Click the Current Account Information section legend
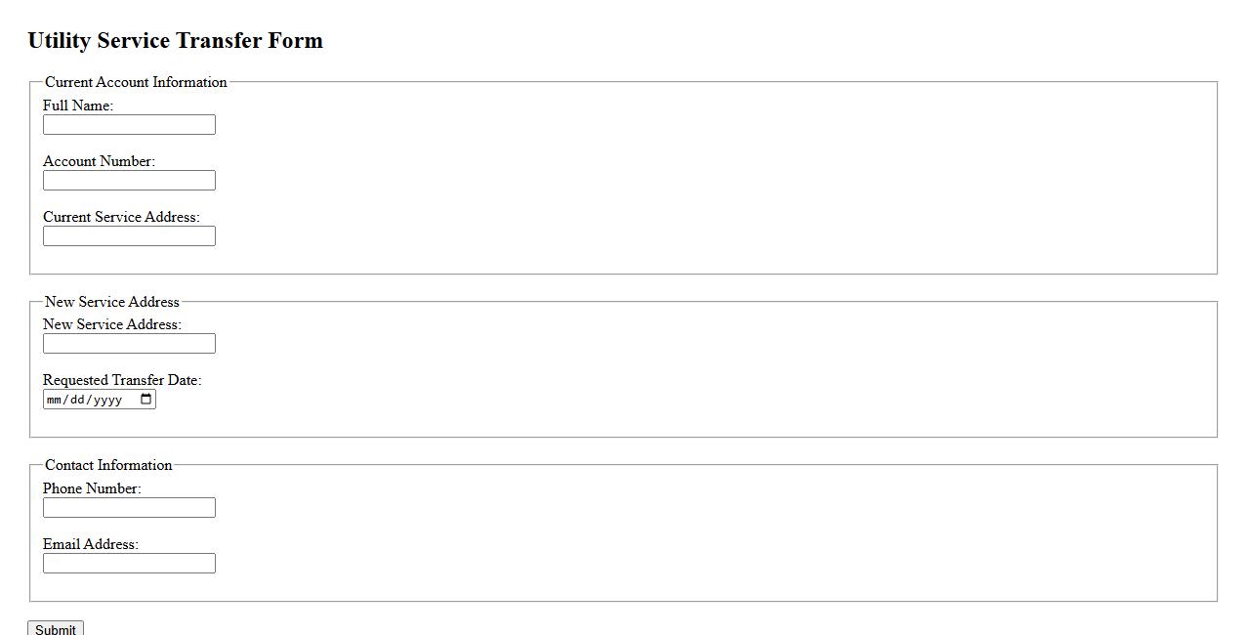Screen dimensions: 1248x635 click(136, 82)
